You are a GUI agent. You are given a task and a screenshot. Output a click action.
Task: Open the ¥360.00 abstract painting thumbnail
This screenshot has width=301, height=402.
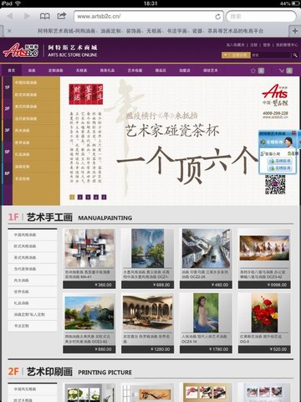tap(89, 248)
